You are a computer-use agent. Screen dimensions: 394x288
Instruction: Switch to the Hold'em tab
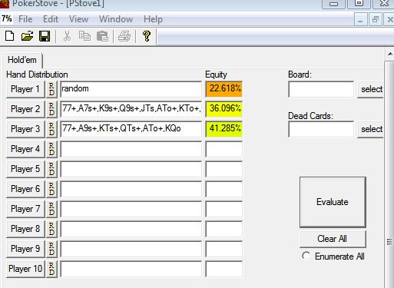pyautogui.click(x=22, y=60)
